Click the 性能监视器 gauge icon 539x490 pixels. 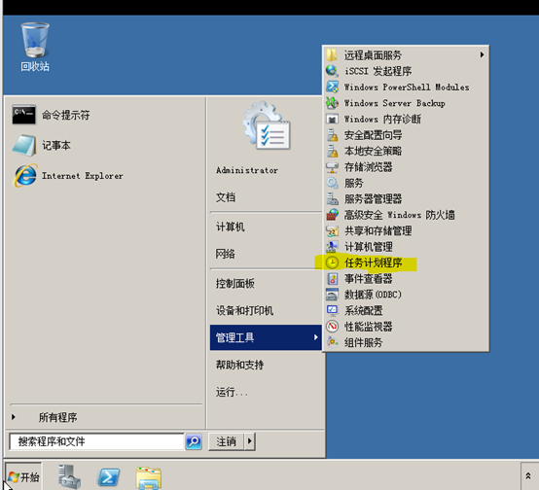[x=332, y=327]
